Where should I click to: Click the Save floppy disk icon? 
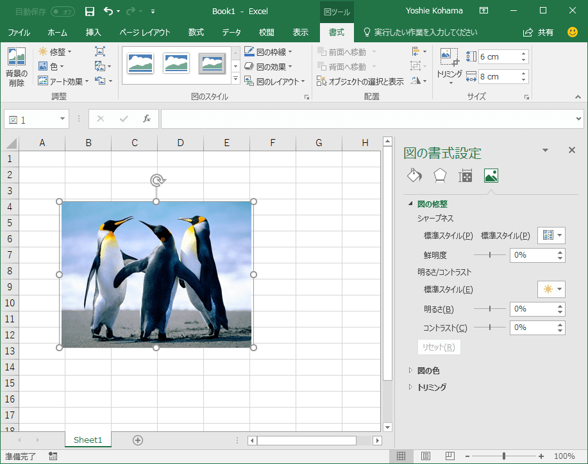(90, 12)
